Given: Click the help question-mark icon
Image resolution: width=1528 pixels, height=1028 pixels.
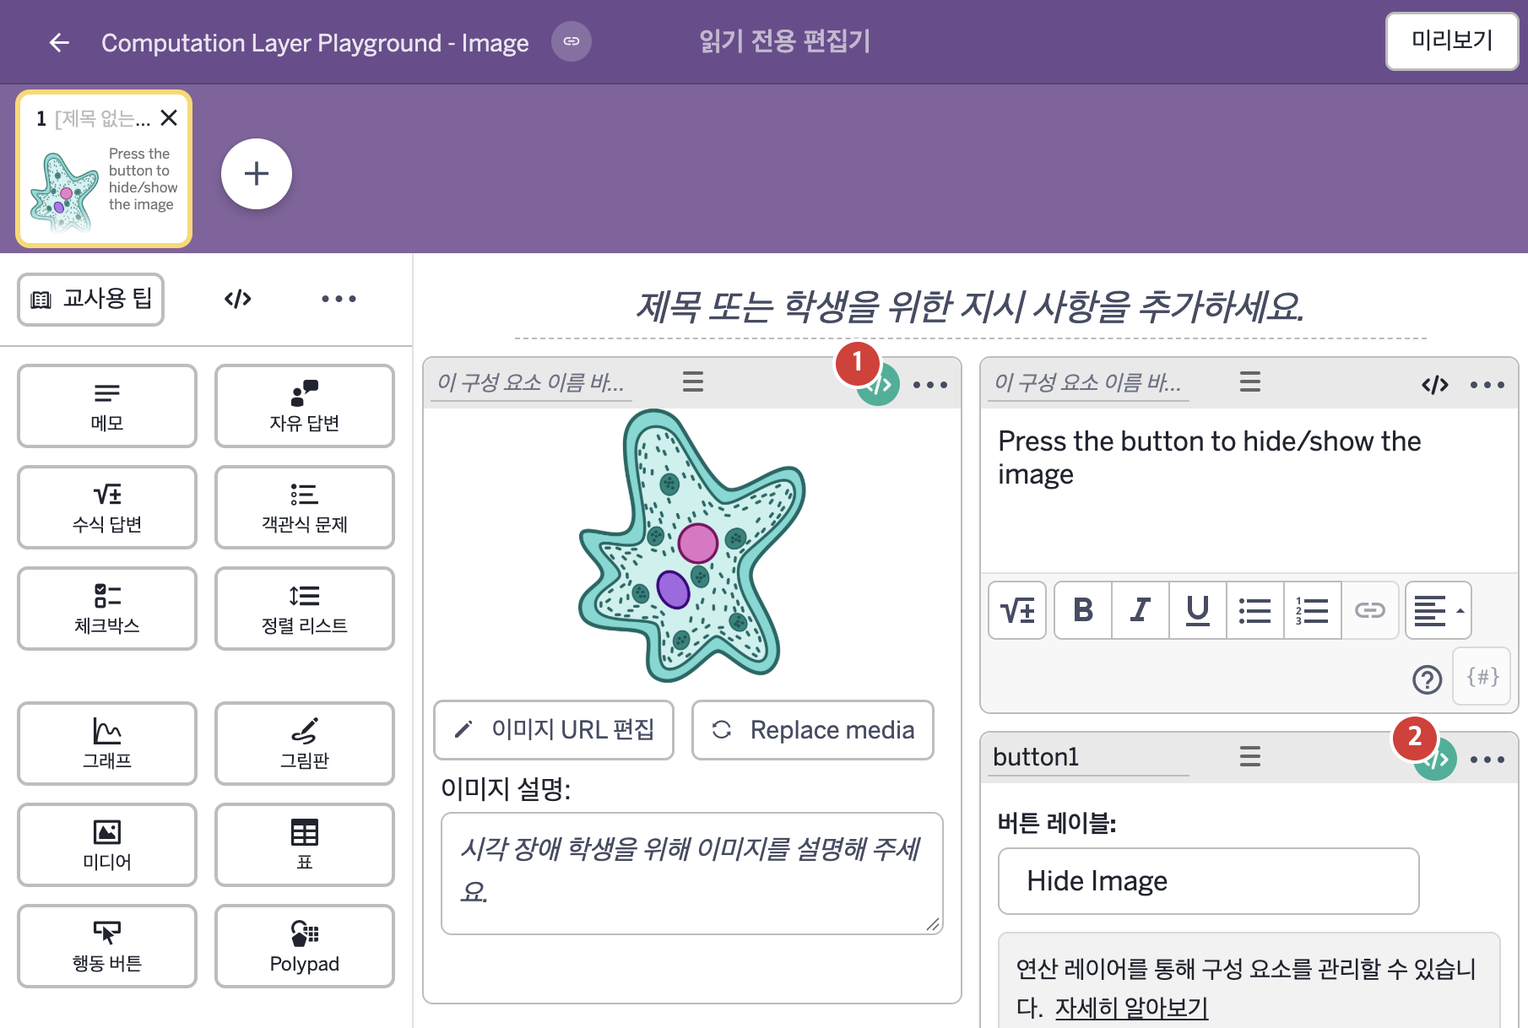Looking at the screenshot, I should click(x=1427, y=679).
